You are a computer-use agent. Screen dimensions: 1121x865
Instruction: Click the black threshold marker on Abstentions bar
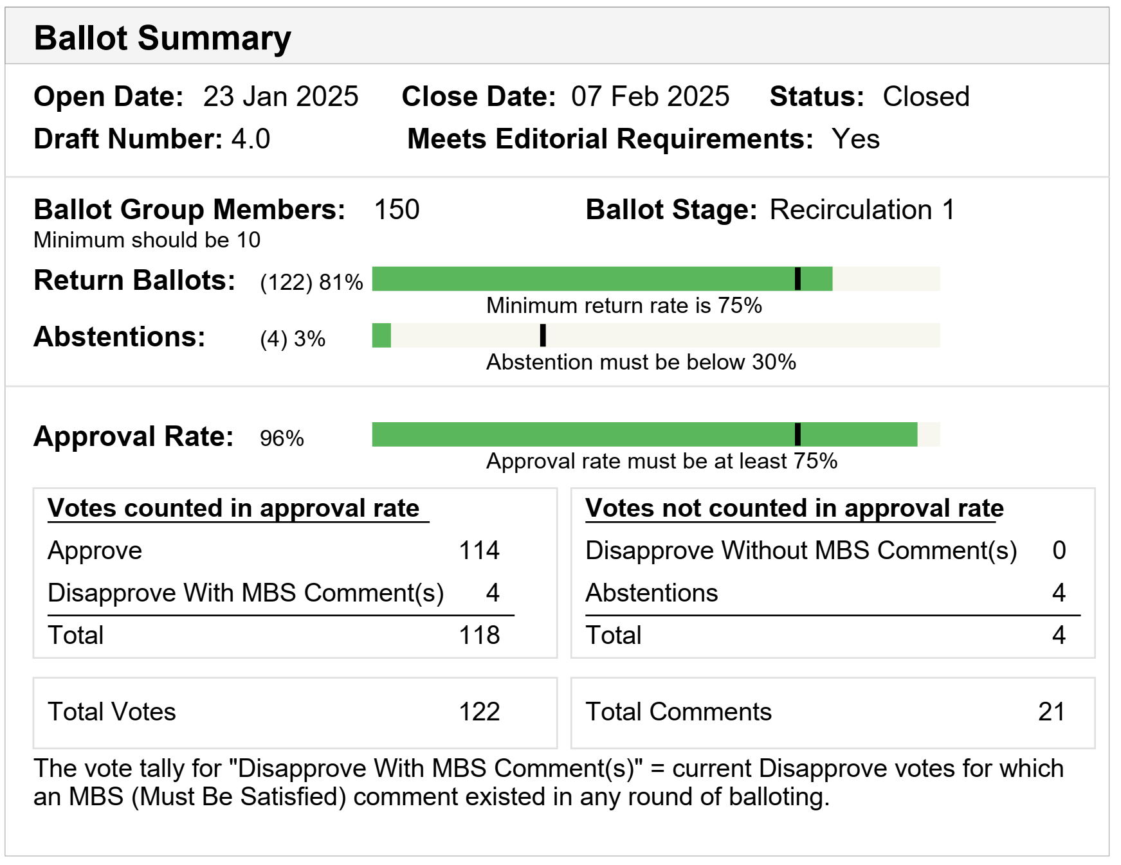(x=543, y=335)
